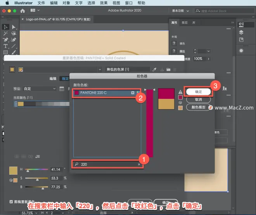Click the Adobe Stock search field
256x215 pixels.
(x=225, y=11)
